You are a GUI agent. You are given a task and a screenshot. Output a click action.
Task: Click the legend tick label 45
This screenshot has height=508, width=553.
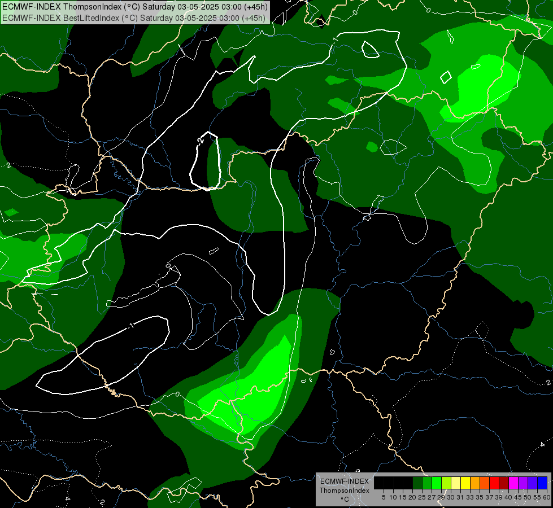point(518,497)
